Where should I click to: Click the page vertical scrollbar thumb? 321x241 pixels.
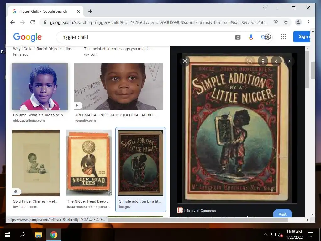pos(313,70)
